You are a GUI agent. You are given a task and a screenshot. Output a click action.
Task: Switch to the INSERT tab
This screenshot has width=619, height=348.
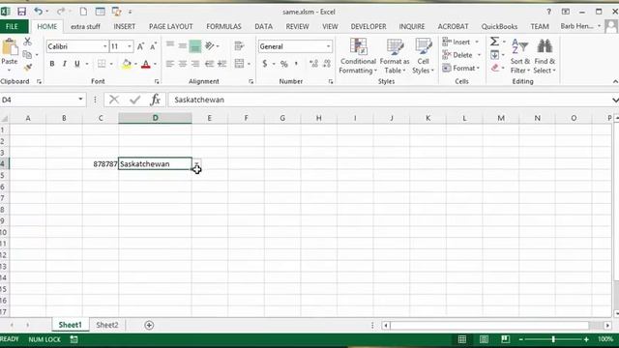[125, 26]
